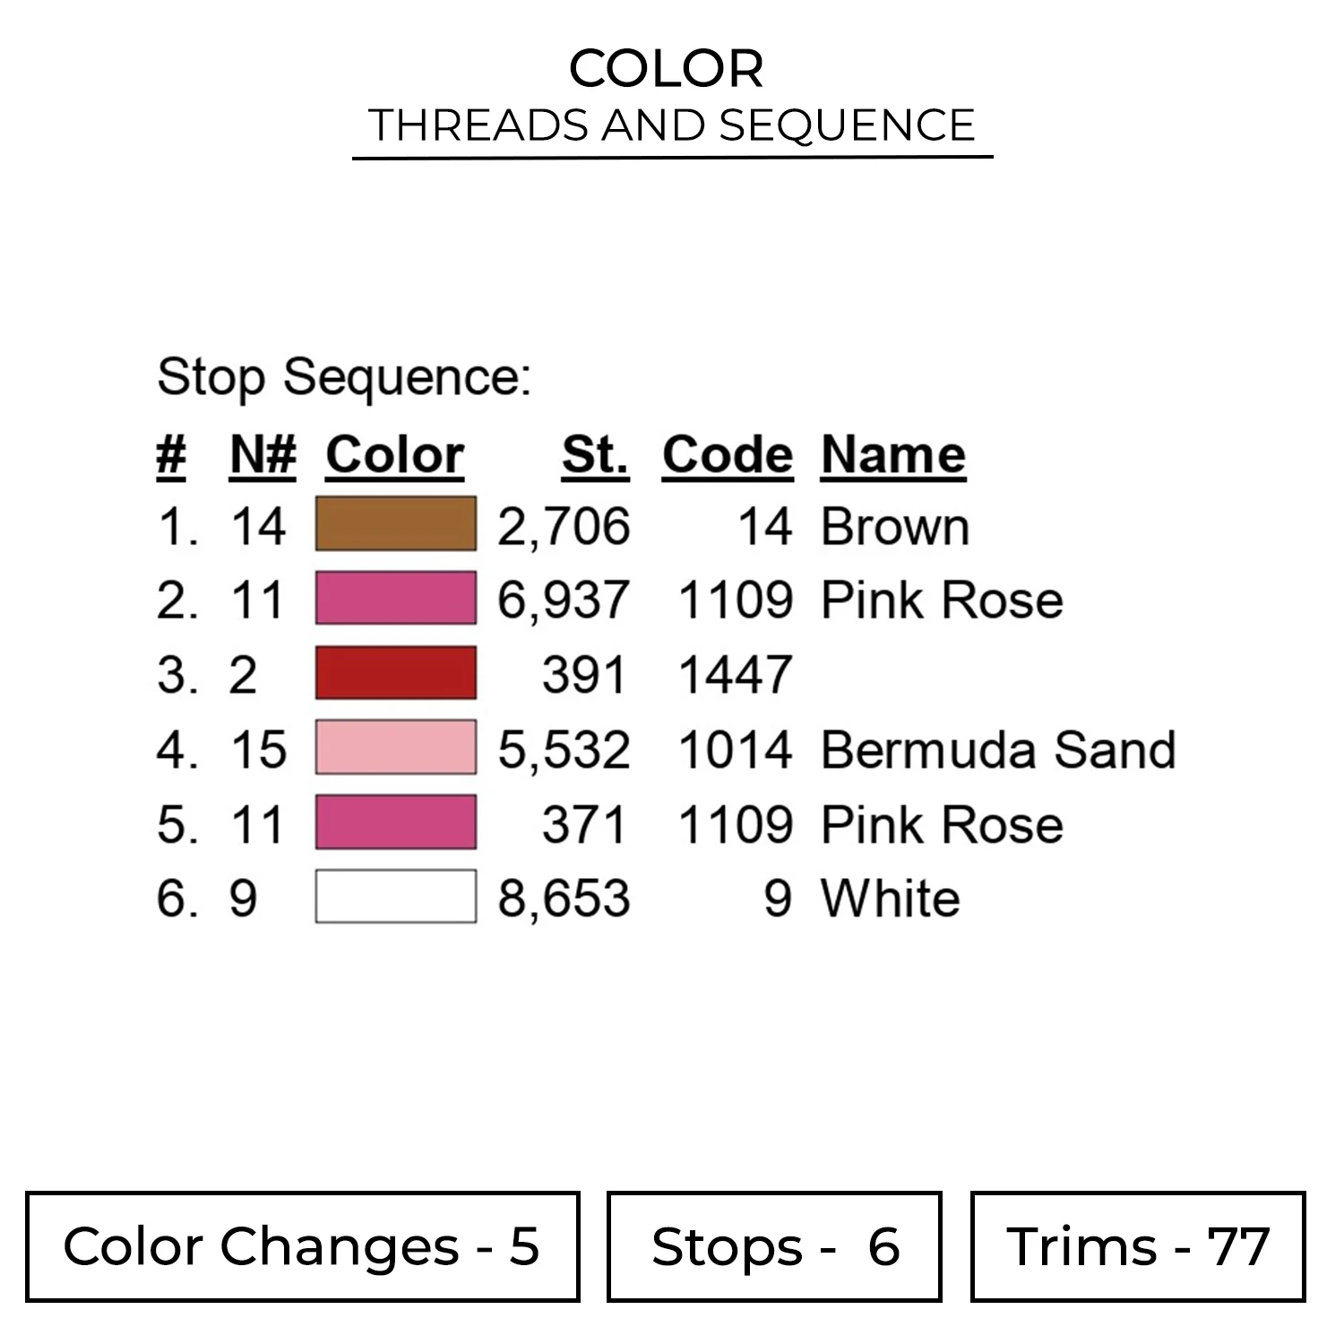Select the Pink Rose swatch in row 5
Viewport: 1344px width, 1344px height.
[395, 822]
